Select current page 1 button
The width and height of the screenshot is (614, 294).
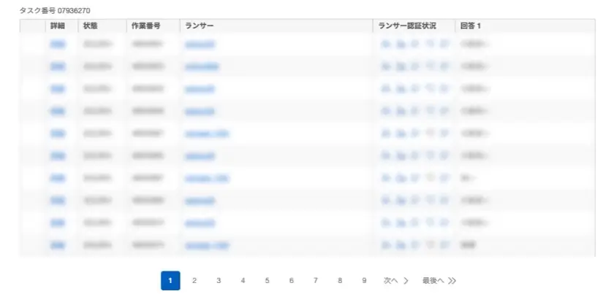coord(170,280)
